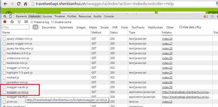Follow initiator link index:25
The width and height of the screenshot is (218, 107).
coord(167,77)
